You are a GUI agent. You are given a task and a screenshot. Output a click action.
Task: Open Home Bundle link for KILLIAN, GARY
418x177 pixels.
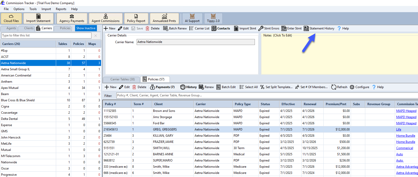tap(406, 136)
